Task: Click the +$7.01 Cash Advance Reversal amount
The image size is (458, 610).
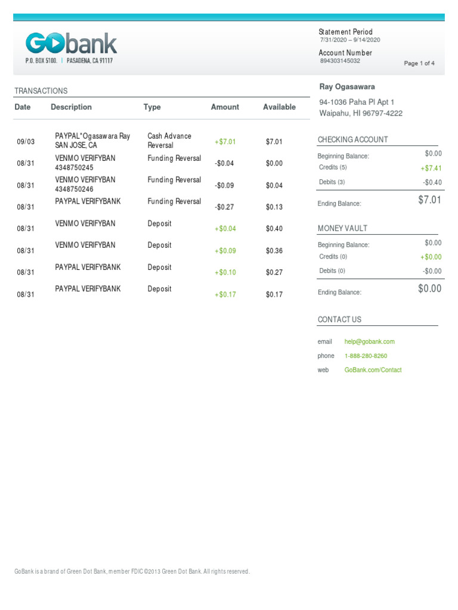Action: coord(225,142)
